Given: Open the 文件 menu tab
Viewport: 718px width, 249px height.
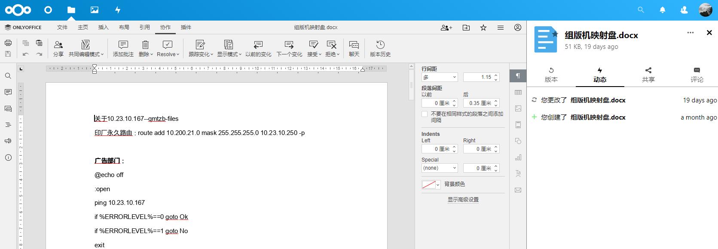Looking at the screenshot, I should [x=62, y=27].
